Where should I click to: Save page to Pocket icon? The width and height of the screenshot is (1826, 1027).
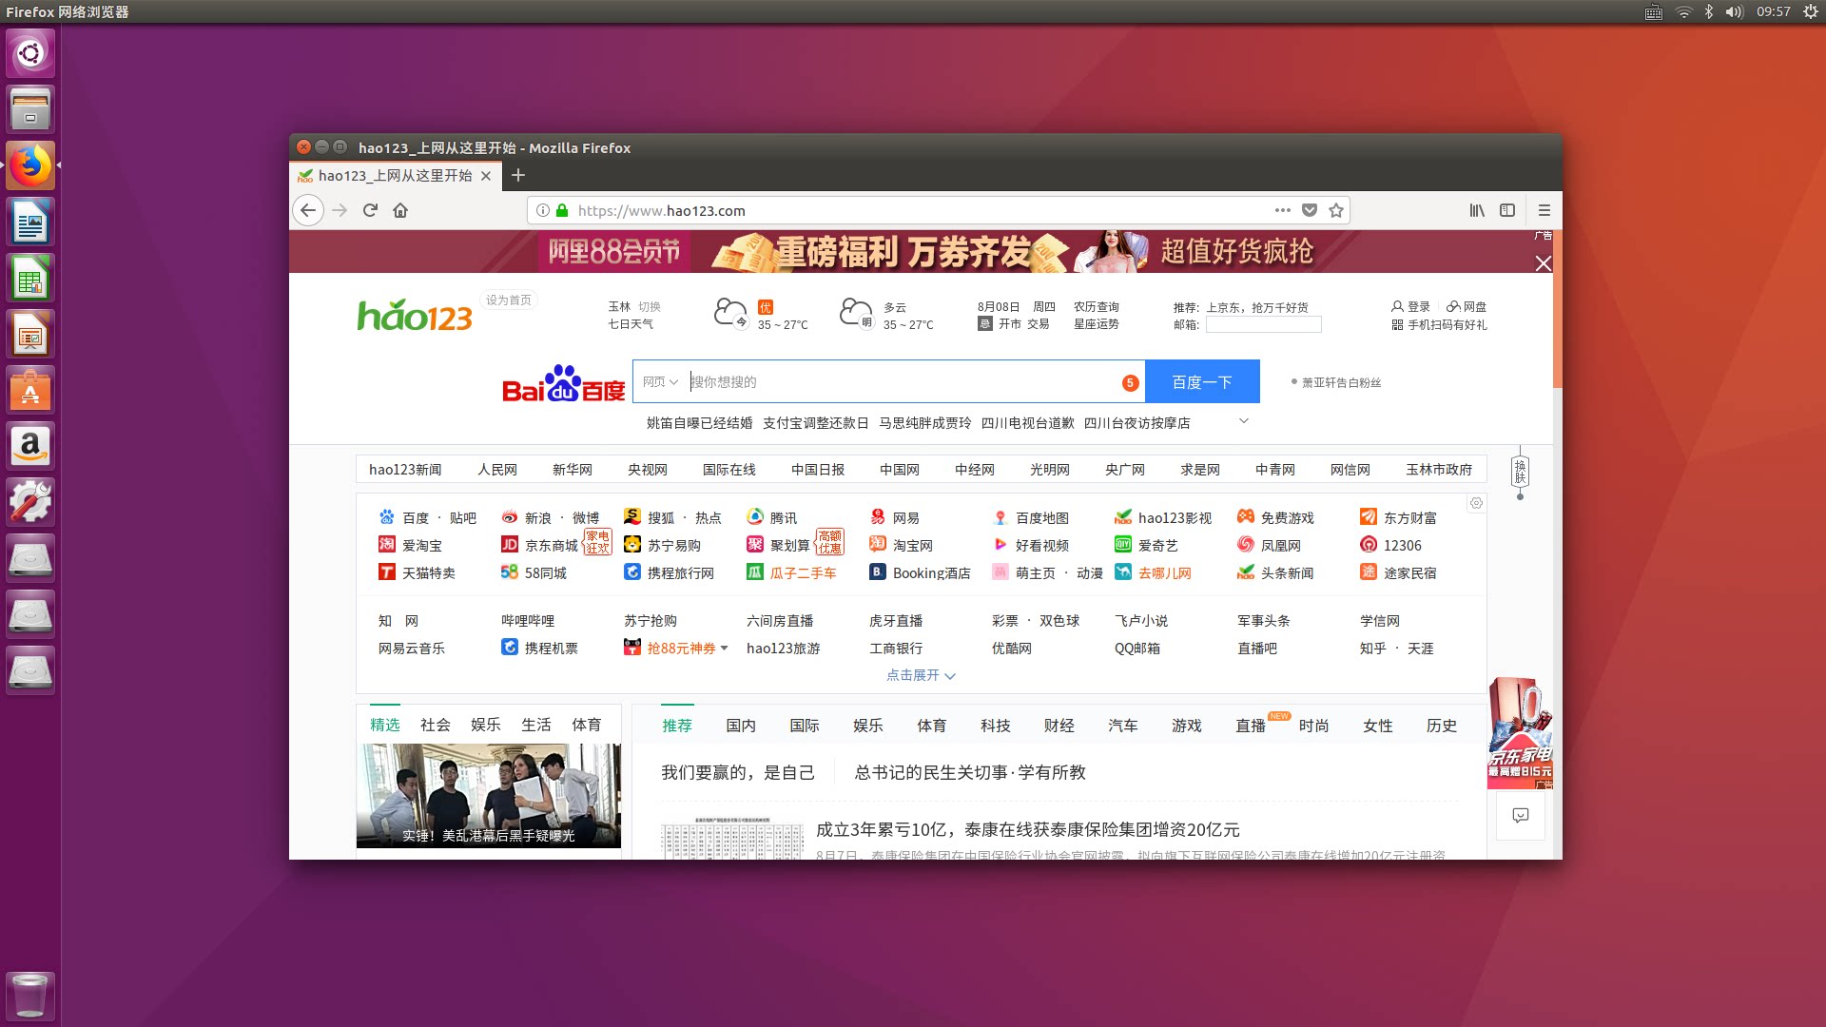click(1310, 210)
